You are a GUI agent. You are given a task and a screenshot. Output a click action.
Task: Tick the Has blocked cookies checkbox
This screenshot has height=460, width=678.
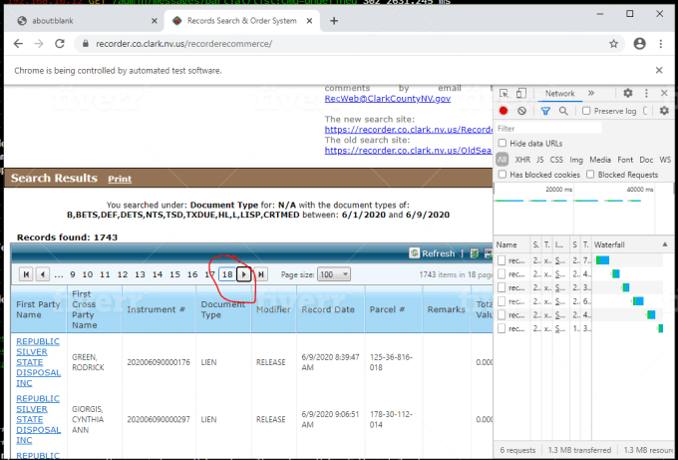click(504, 175)
